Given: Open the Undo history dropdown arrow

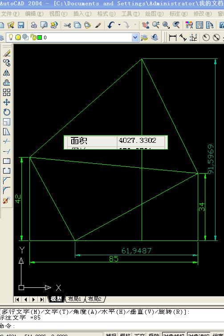Looking at the screenshot, I should pyautogui.click(x=119, y=25).
